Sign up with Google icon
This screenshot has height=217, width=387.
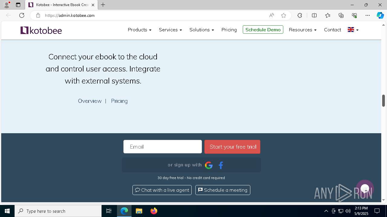pos(209,165)
